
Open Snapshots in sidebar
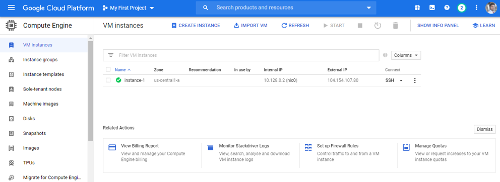44,133
